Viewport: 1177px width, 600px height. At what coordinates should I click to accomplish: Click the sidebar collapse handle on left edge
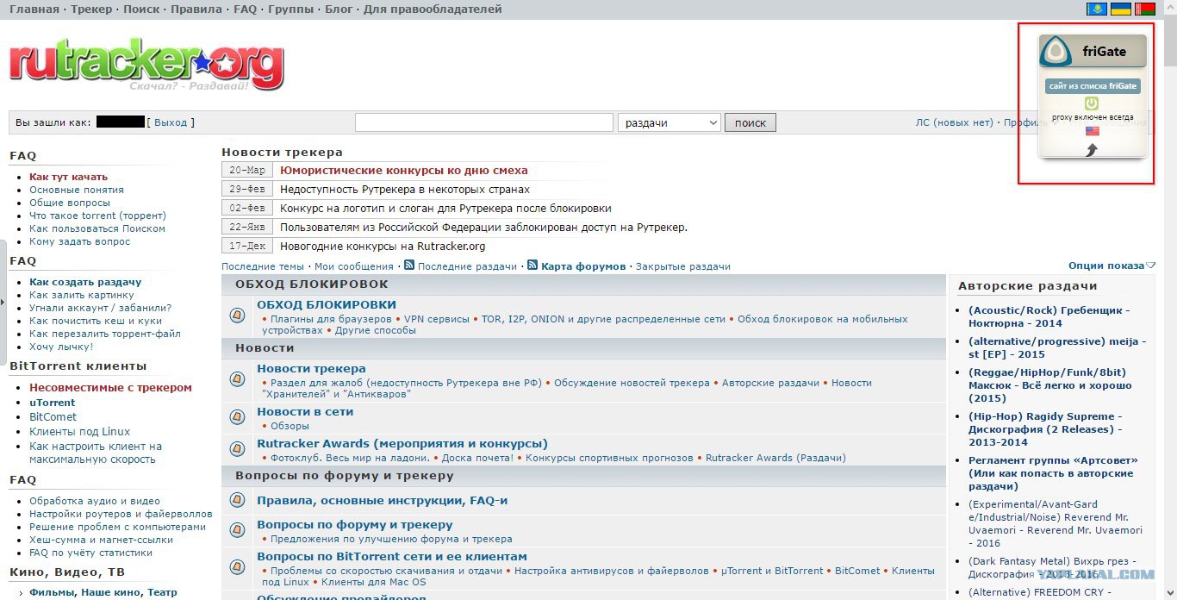[x=3, y=302]
